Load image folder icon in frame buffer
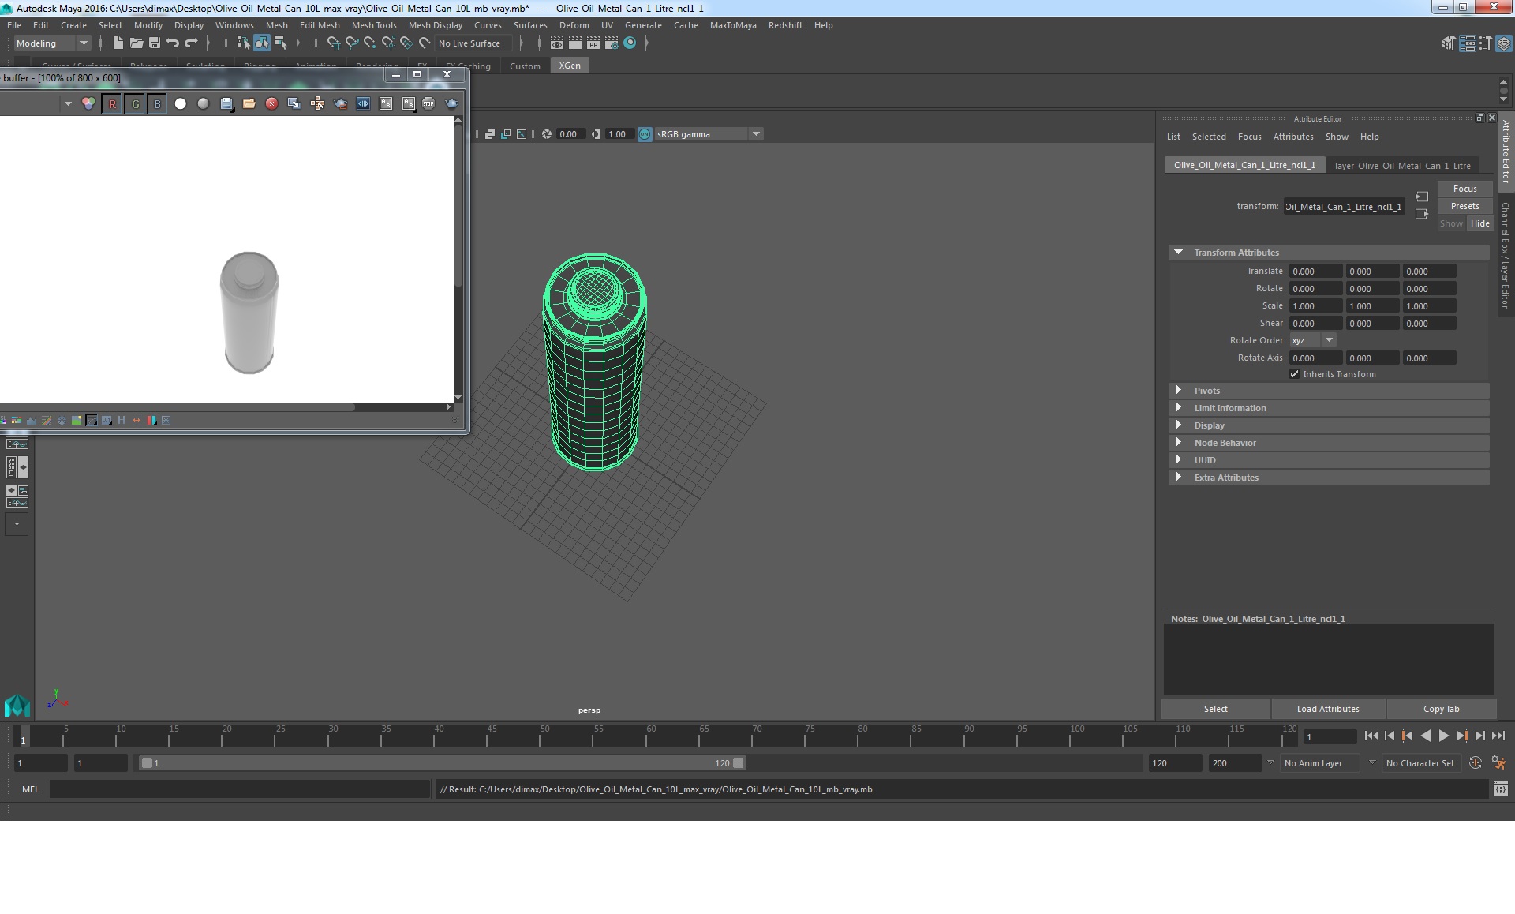This screenshot has height=914, width=1515. coord(249,104)
